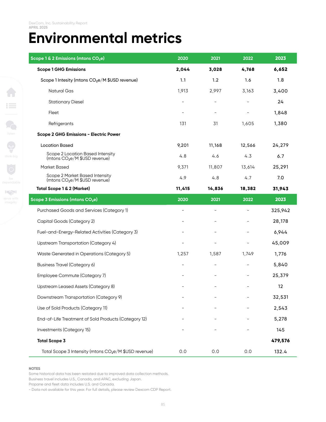Screen dimensions: 326x422
Task: Select the think big lightbulb icon
Action: pyautogui.click(x=11, y=147)
